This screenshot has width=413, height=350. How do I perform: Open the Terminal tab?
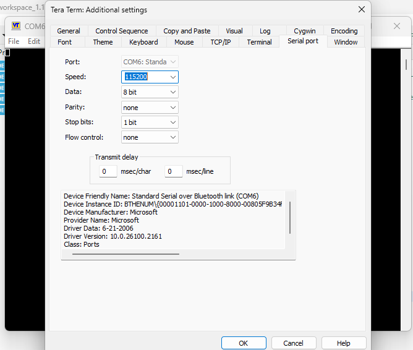pyautogui.click(x=259, y=42)
